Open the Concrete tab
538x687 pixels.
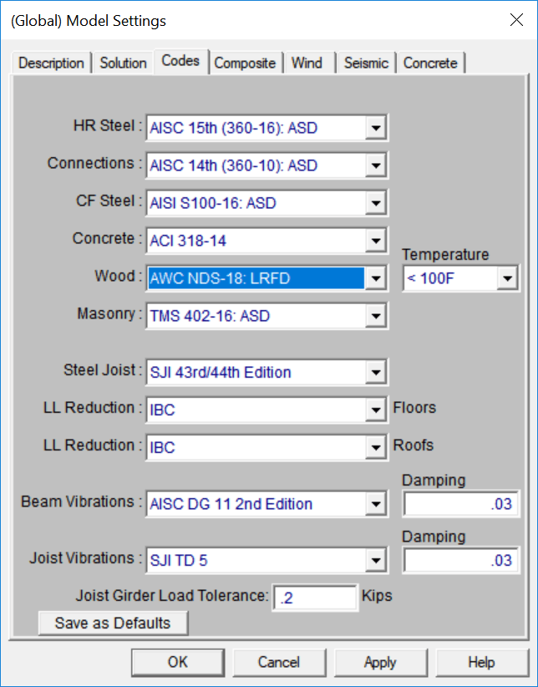point(430,63)
